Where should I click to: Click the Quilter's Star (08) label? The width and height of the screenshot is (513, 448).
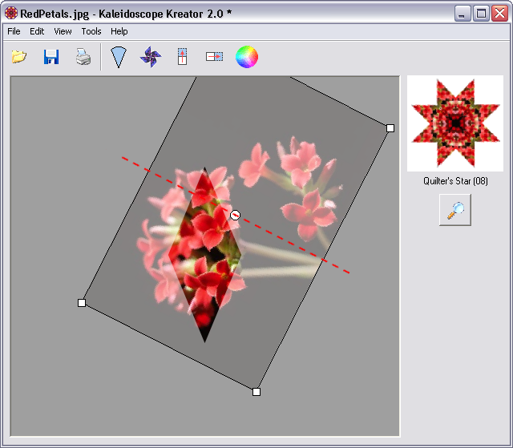click(x=455, y=181)
